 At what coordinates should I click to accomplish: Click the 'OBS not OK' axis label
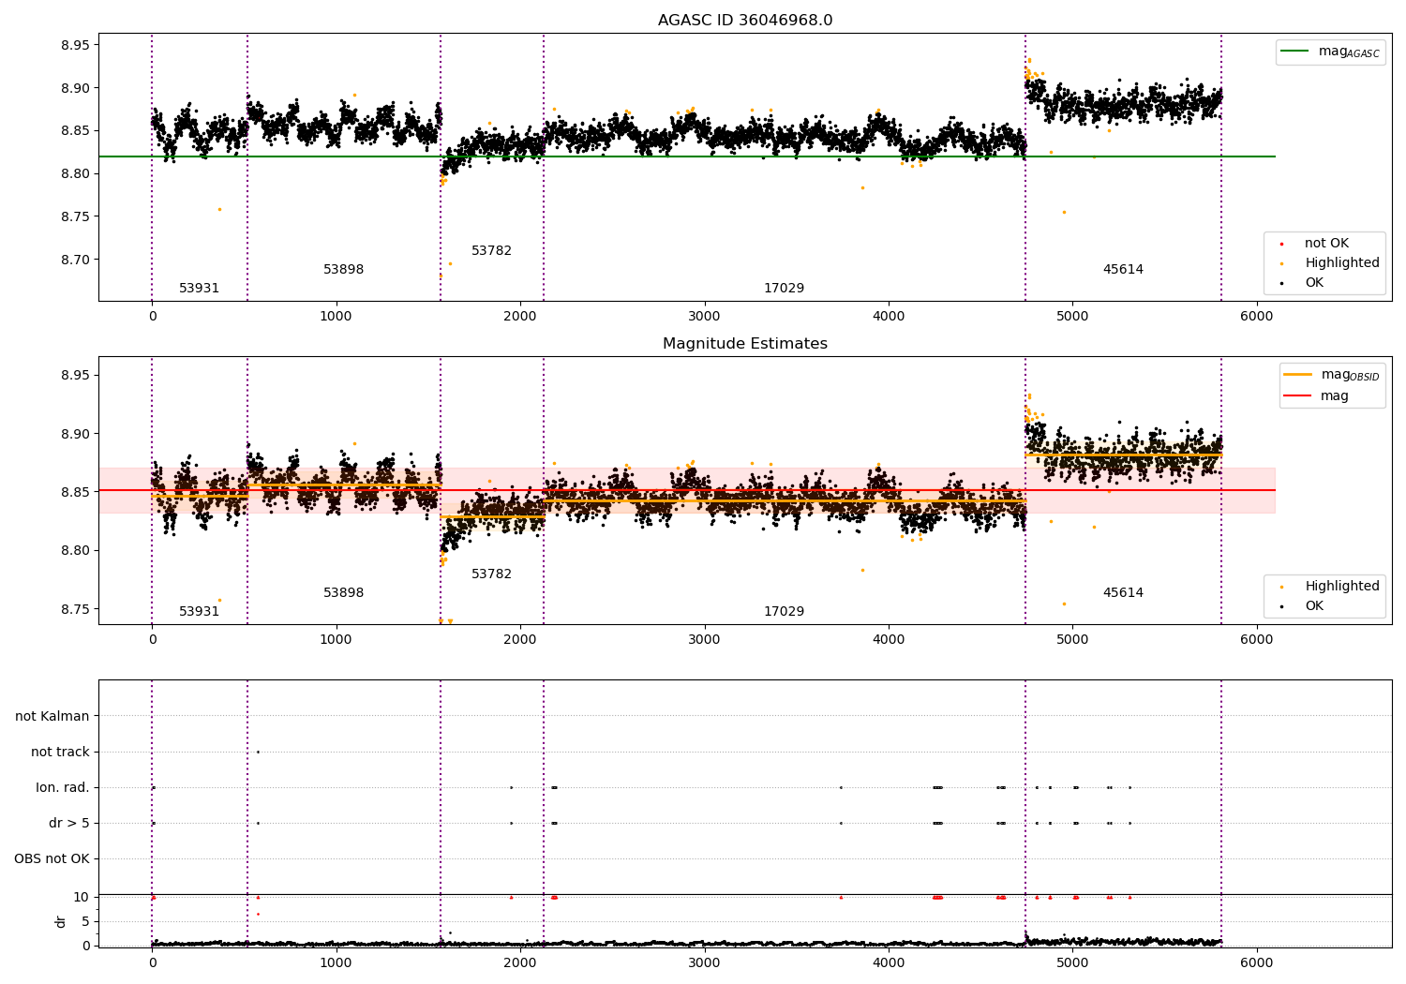(52, 859)
